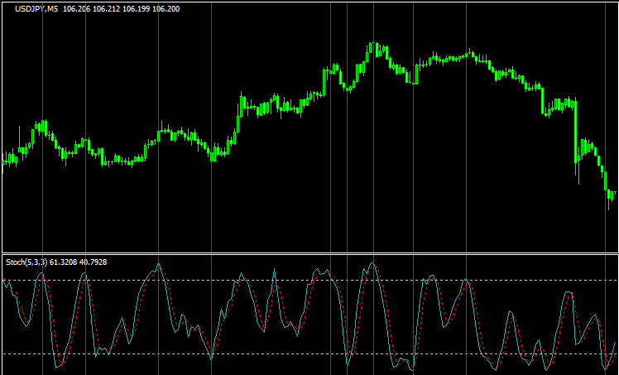Select the lower dashed Stochastic level line
619x375 pixels.
tap(309, 353)
